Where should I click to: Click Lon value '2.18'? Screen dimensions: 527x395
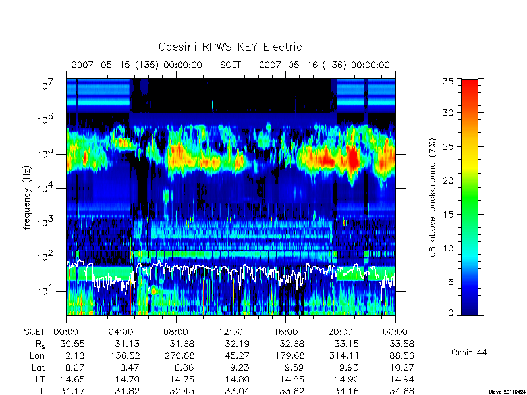75,355
